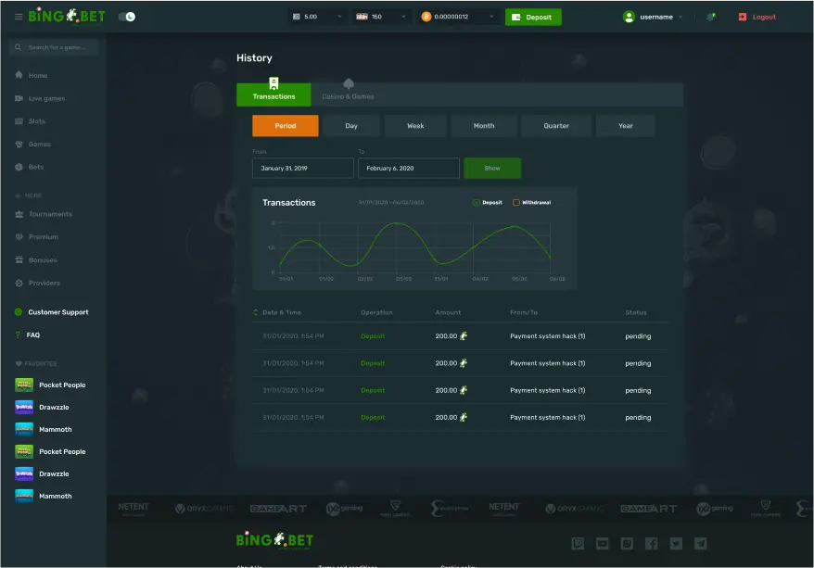Image resolution: width=814 pixels, height=568 pixels.
Task: Open Customer Support in the sidebar
Action: pyautogui.click(x=57, y=312)
